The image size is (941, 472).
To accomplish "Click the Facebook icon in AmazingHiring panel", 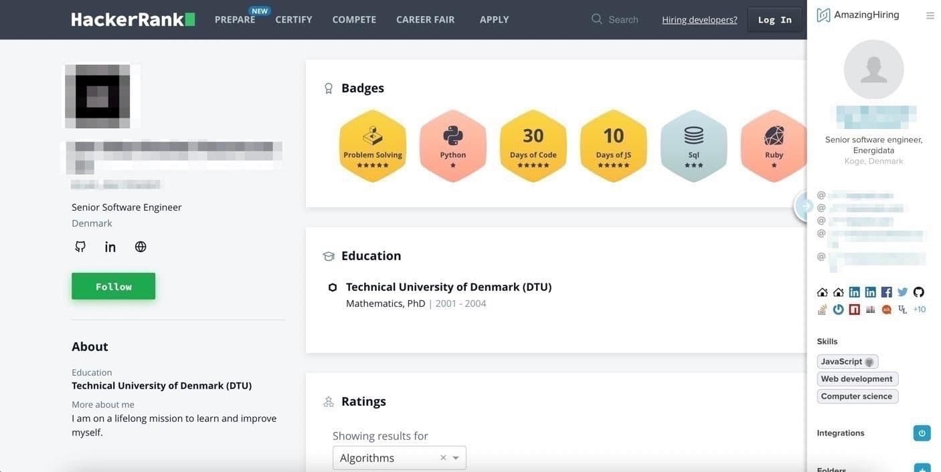I will coord(887,292).
